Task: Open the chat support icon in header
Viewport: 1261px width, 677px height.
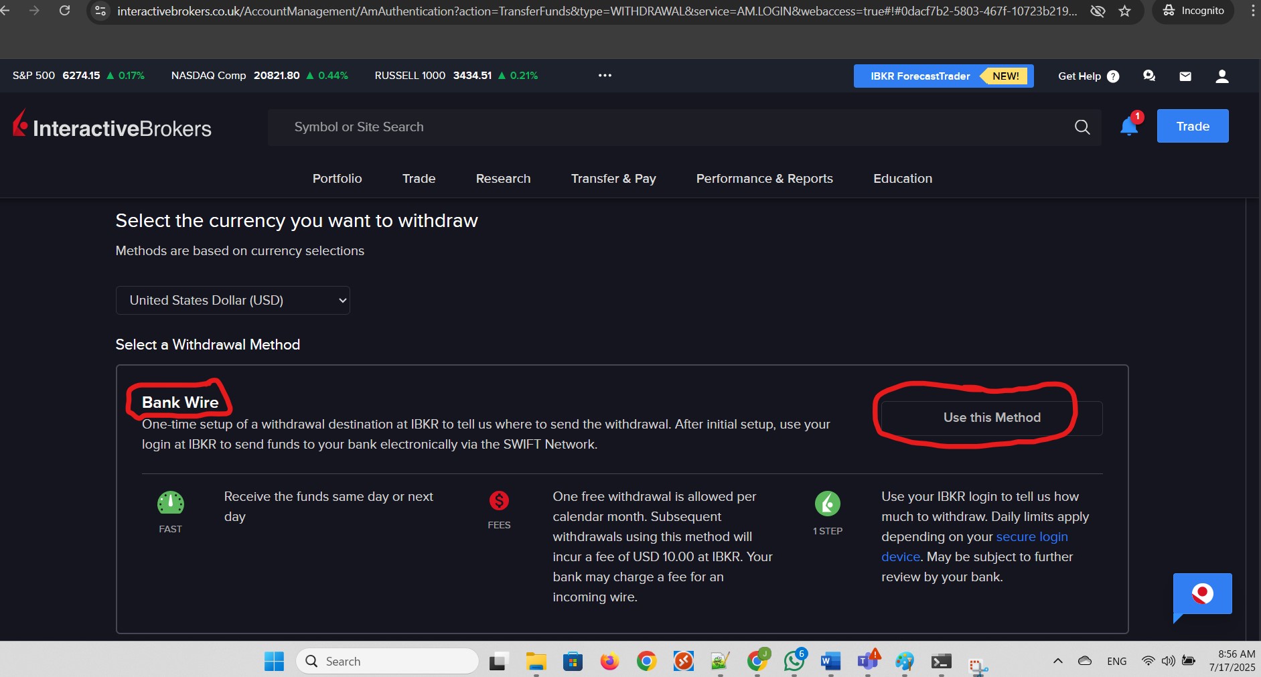Action: [1149, 76]
